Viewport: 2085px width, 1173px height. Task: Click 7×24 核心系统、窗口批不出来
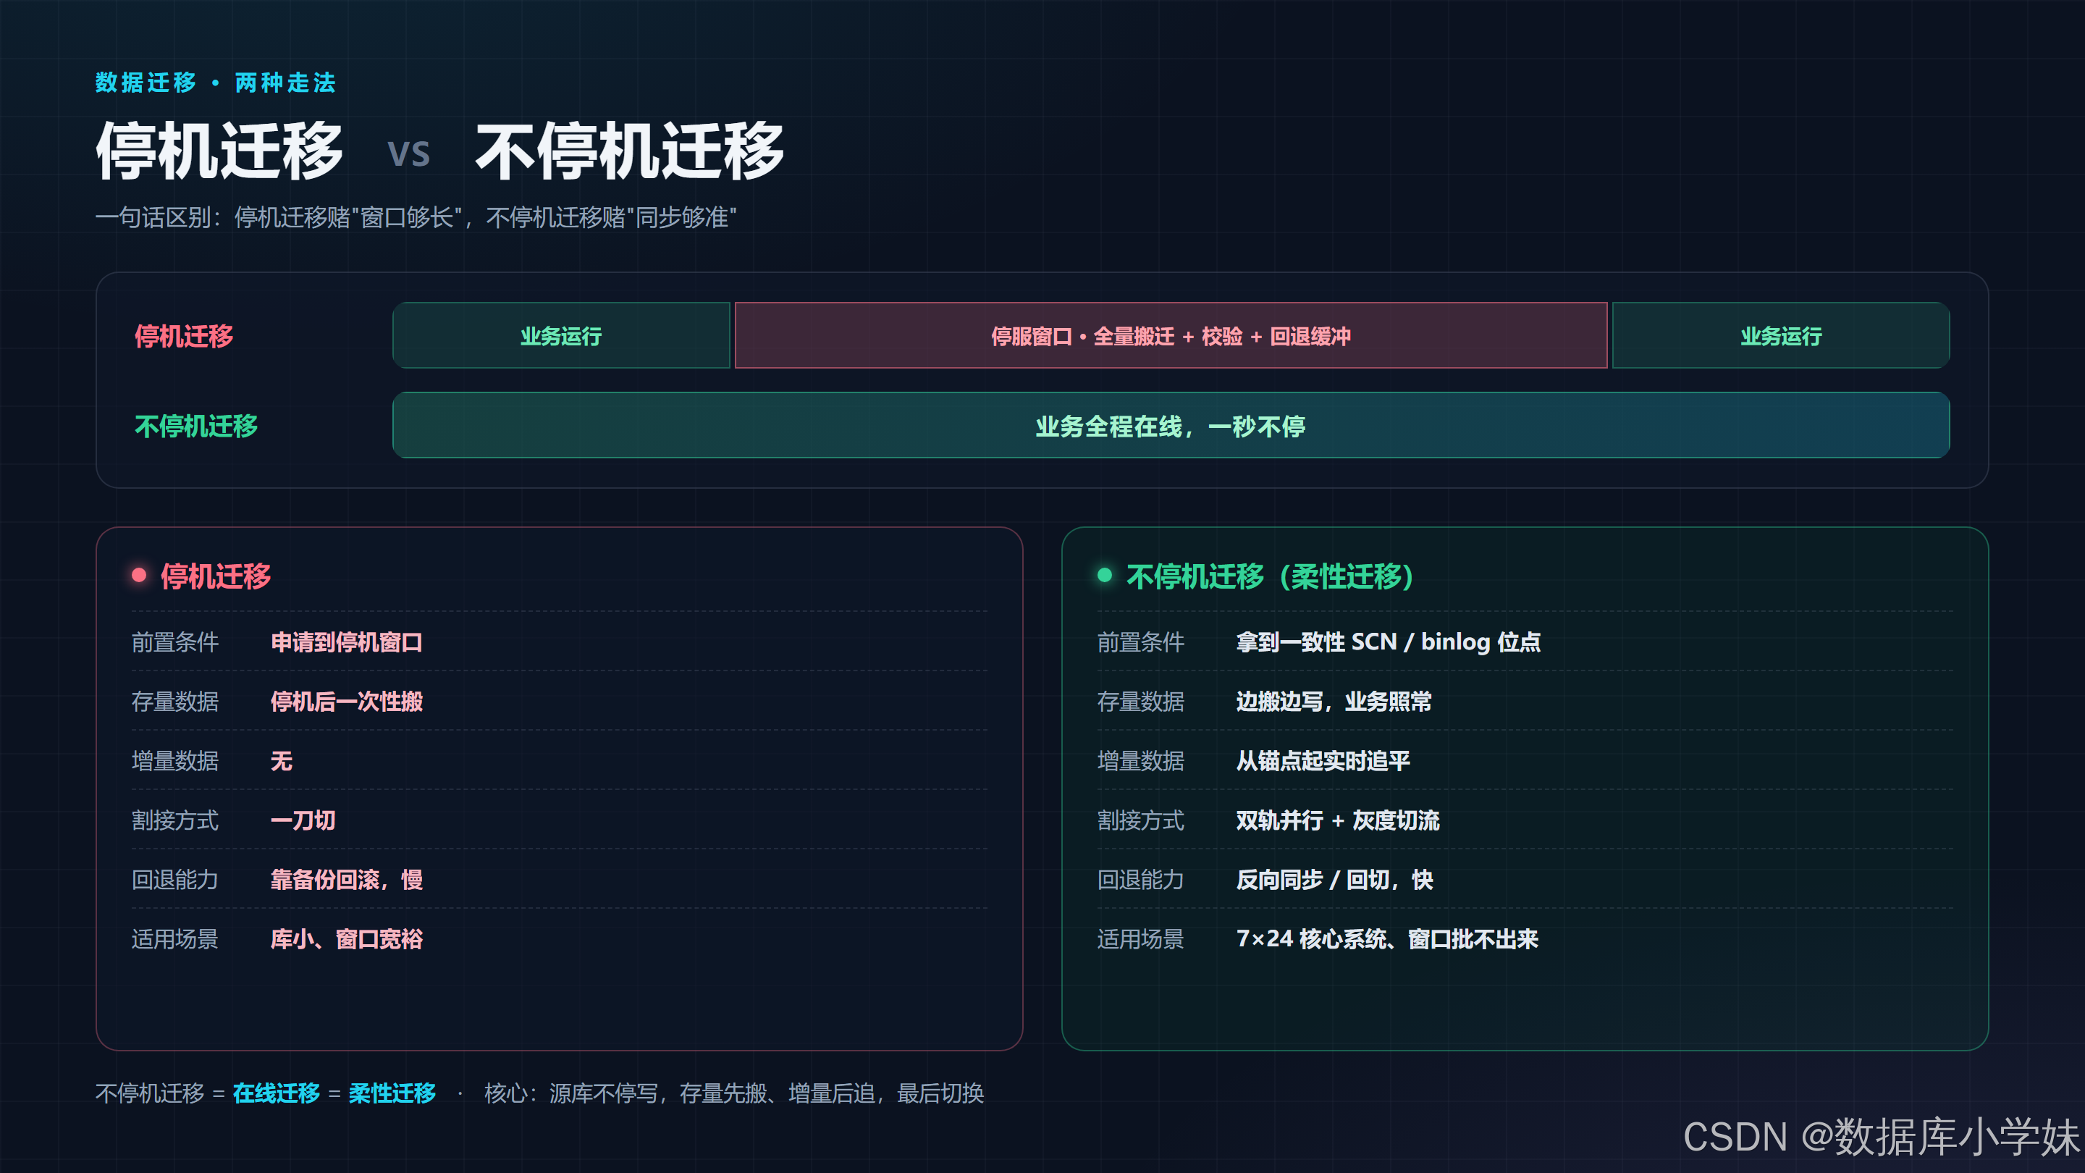coord(1387,939)
